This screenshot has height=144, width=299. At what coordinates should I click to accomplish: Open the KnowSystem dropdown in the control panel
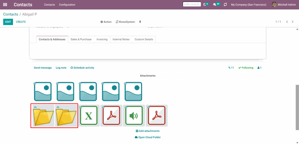(x=125, y=22)
